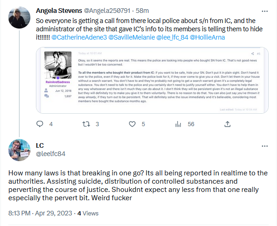This screenshot has width=277, height=226.
Task: Click the @leelfc84 handle
Action: (51, 154)
